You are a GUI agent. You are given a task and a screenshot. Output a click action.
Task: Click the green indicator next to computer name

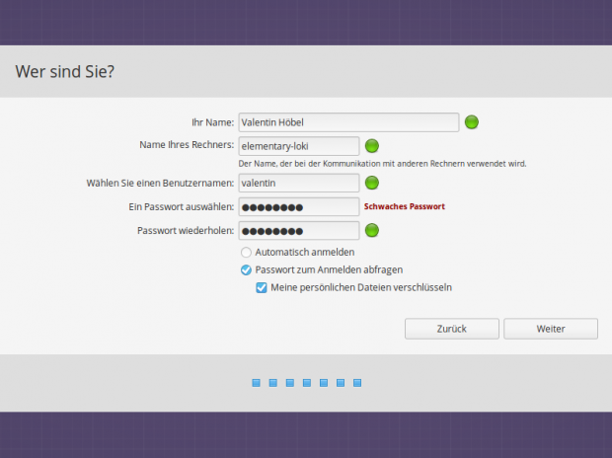click(371, 146)
